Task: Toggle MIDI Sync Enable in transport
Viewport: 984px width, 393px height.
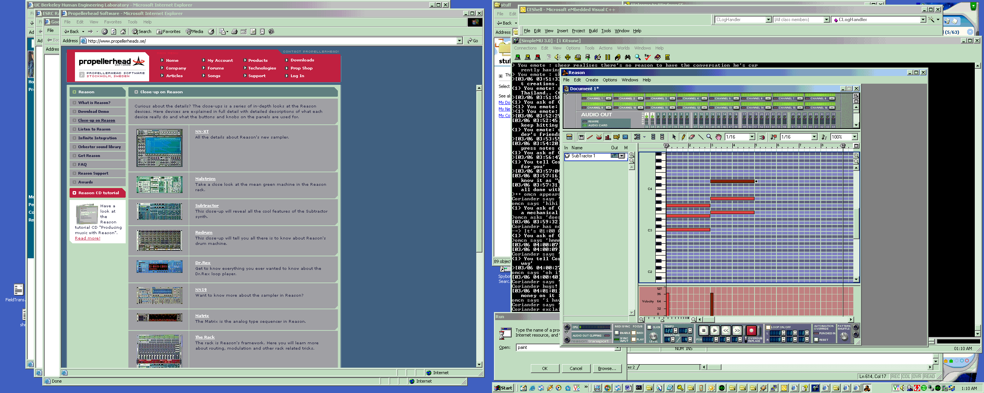Action: 617,333
